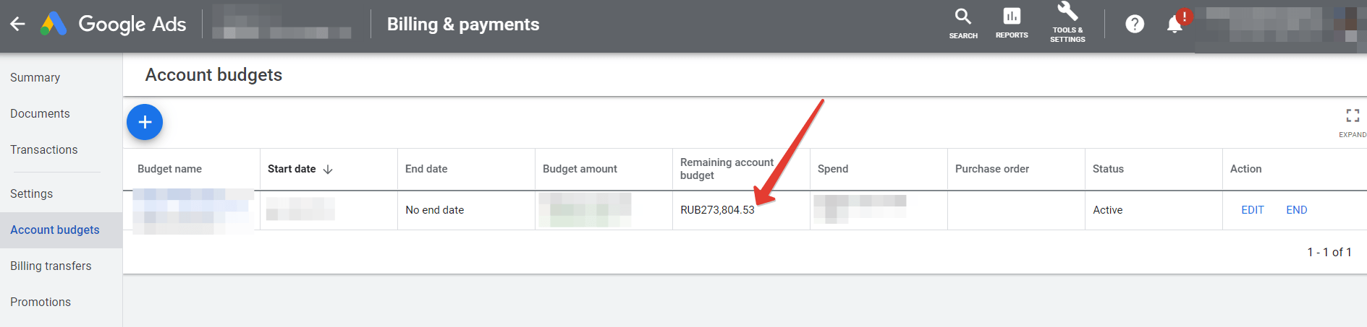Viewport: 1367px width, 327px height.
Task: Open the Reports icon
Action: pyautogui.click(x=1011, y=23)
